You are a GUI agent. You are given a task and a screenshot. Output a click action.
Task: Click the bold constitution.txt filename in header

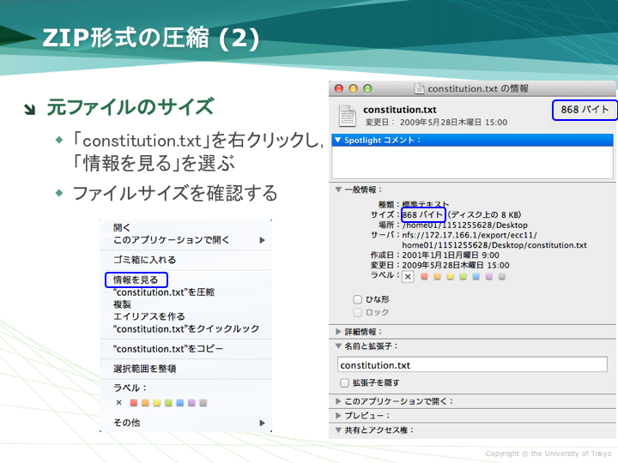click(x=400, y=110)
